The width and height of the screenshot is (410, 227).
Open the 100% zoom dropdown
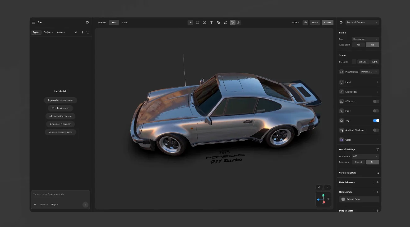click(x=295, y=22)
